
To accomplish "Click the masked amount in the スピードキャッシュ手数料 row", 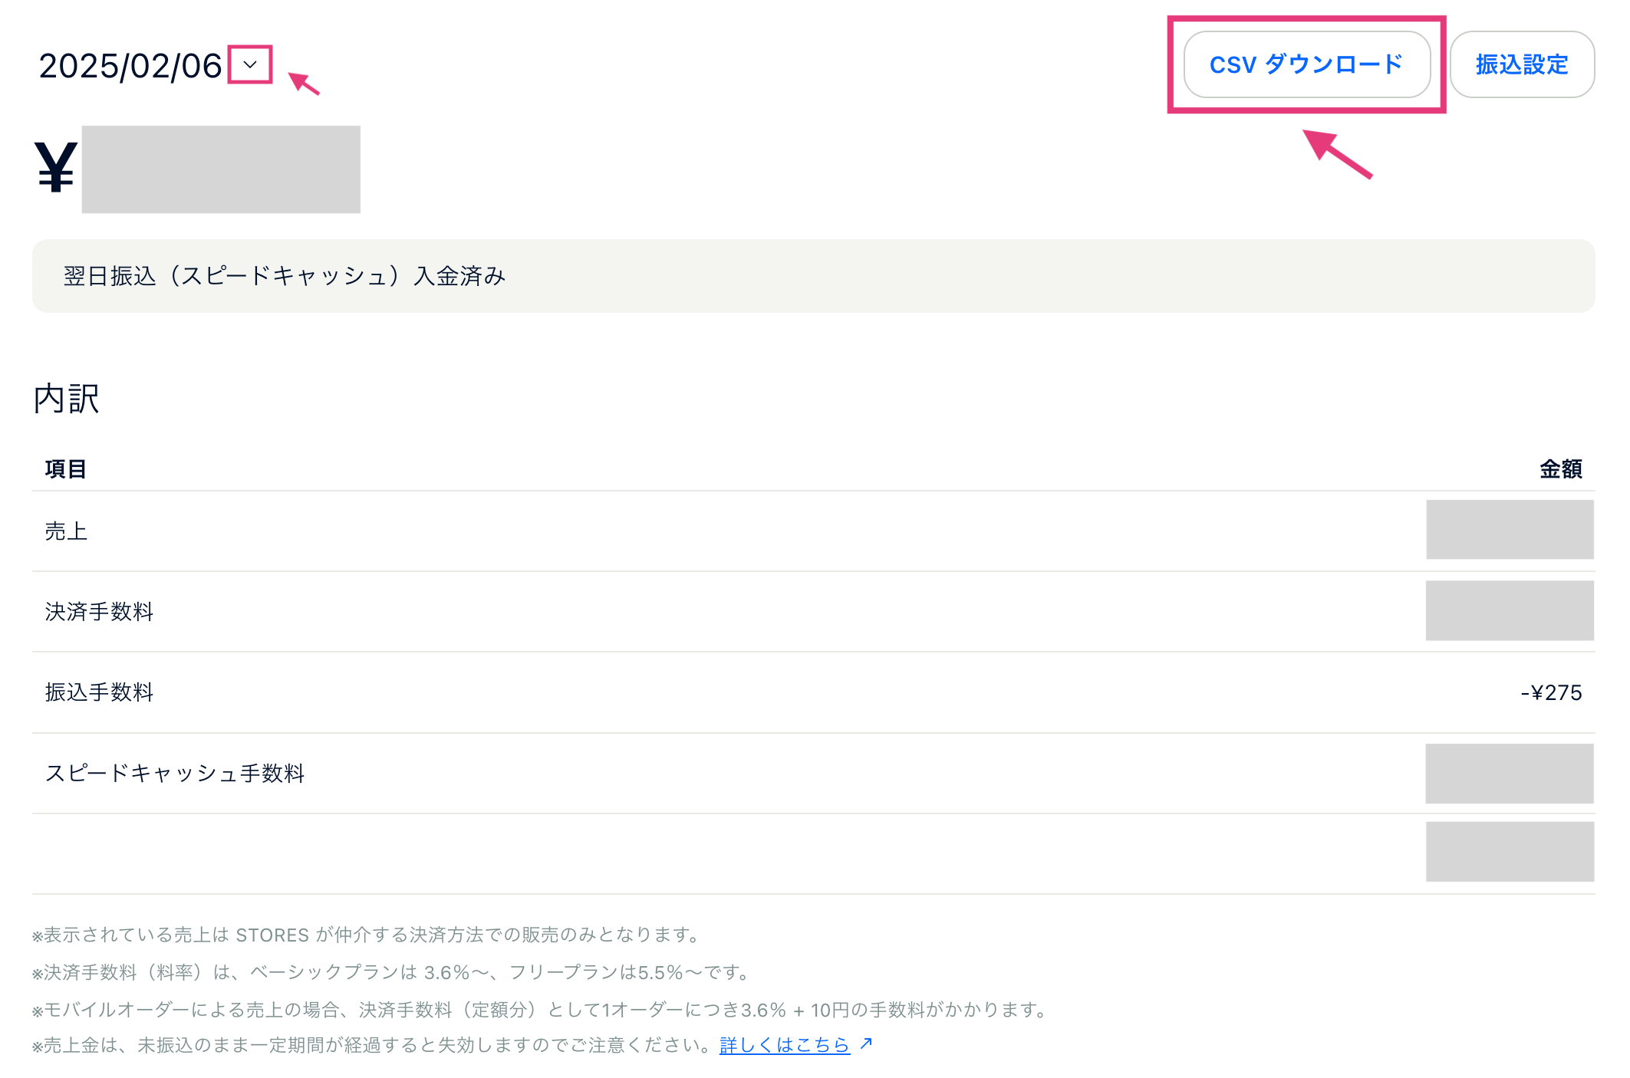I will point(1510,774).
